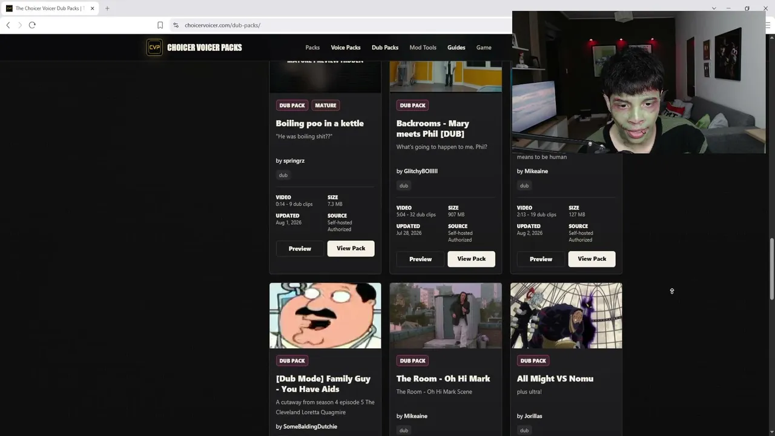The width and height of the screenshot is (775, 436).
Task: Click the MATURE badge on Boiling poo card
Action: point(326,105)
